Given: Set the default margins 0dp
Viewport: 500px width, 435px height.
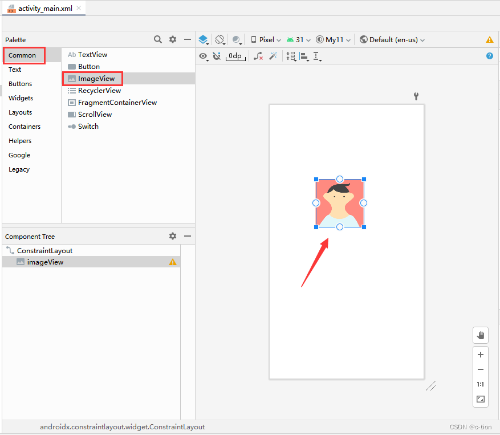Looking at the screenshot, I should [235, 56].
